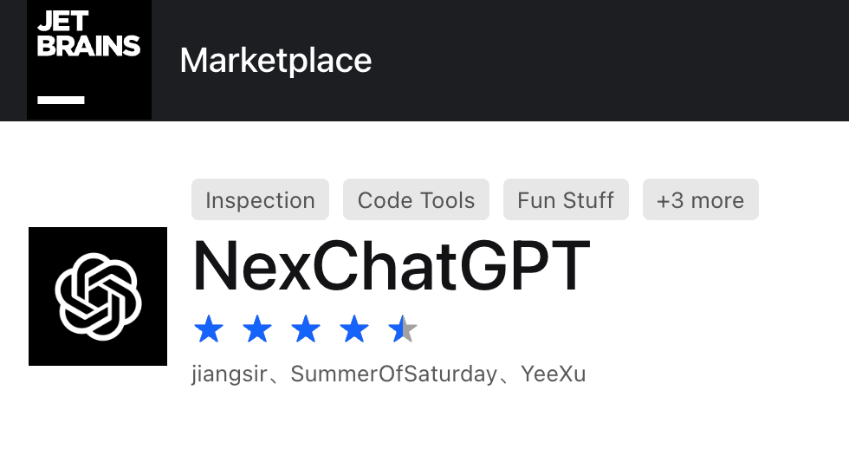
Task: Open author SummerOfSaturday's profile
Action: point(394,374)
